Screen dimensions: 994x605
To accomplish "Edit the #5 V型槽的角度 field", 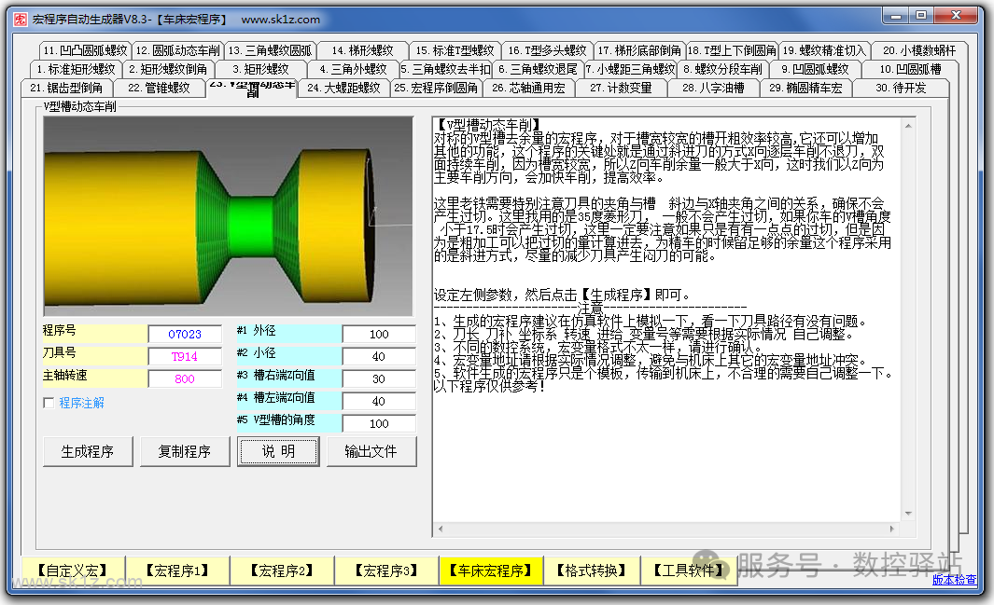I will (x=379, y=423).
